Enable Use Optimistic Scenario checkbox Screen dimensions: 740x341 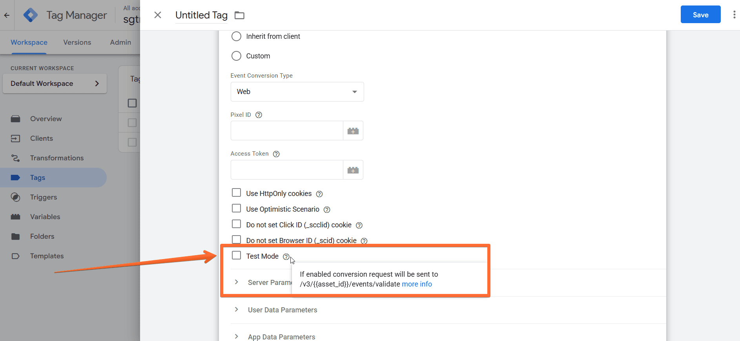[x=236, y=209]
